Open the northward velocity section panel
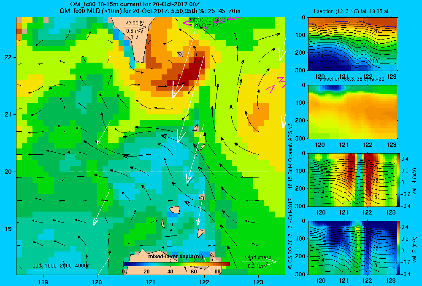The image size is (422, 286). (352, 180)
